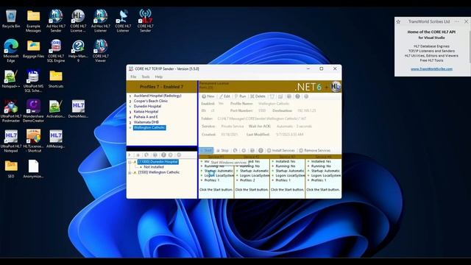Click the CORE HL7 Sender desktop icon

[x=146, y=21]
